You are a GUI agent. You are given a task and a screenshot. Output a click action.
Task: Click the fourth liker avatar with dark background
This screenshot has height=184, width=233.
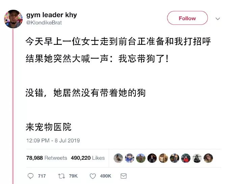(152, 158)
